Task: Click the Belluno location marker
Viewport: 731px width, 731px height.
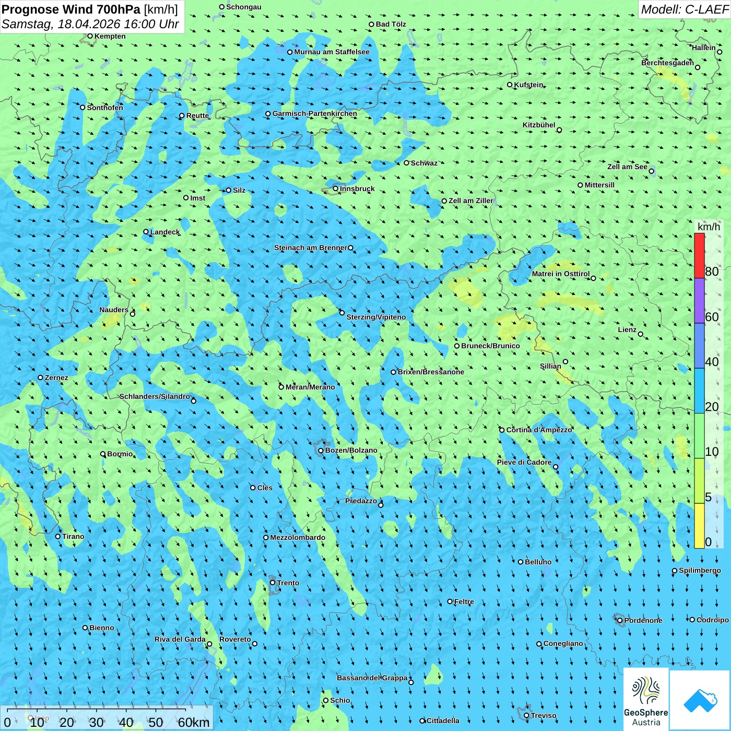Action: [521, 562]
